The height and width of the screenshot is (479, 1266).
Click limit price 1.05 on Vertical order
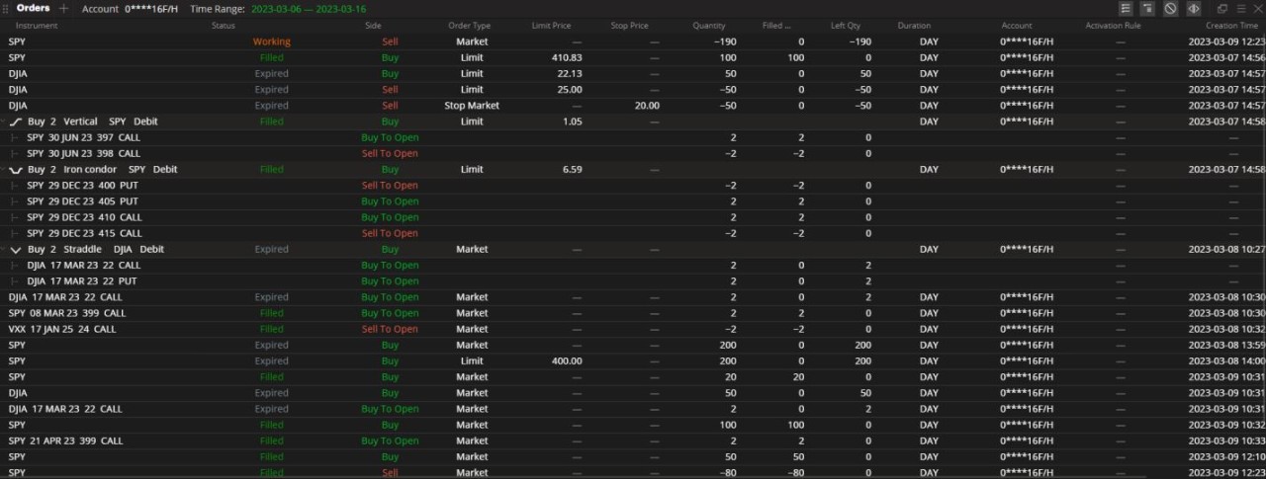pos(572,121)
